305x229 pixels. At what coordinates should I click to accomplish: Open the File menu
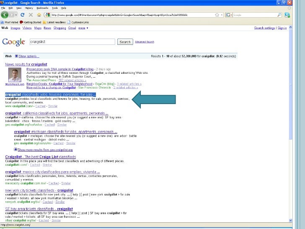[3, 8]
